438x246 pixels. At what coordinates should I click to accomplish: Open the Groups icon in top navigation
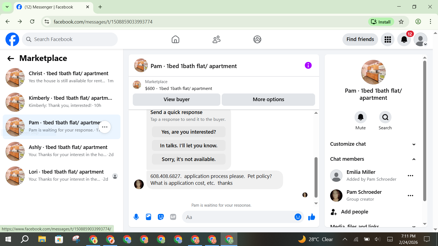coord(257,39)
